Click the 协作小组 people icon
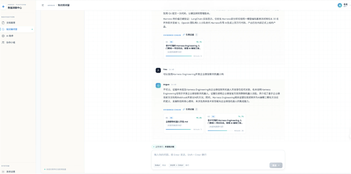The width and height of the screenshot is (351, 174). [x=3, y=42]
